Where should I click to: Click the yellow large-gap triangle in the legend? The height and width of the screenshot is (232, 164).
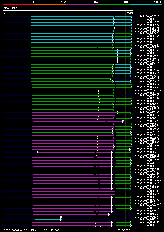[21, 230]
